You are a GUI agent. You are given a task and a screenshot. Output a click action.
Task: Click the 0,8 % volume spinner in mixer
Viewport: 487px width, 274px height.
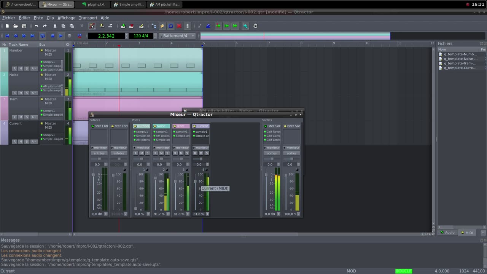click(148, 214)
